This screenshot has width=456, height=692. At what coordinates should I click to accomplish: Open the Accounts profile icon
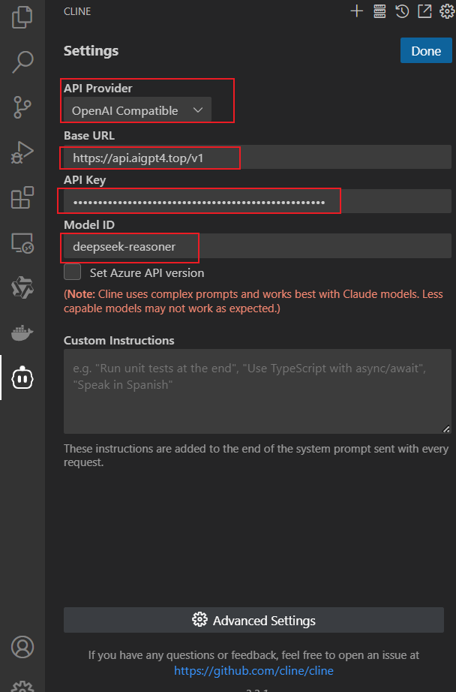22,647
